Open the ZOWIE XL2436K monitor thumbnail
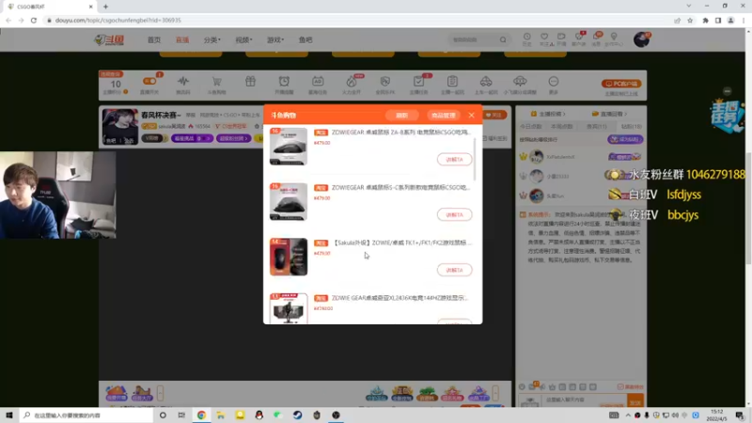The width and height of the screenshot is (752, 423). 289,308
